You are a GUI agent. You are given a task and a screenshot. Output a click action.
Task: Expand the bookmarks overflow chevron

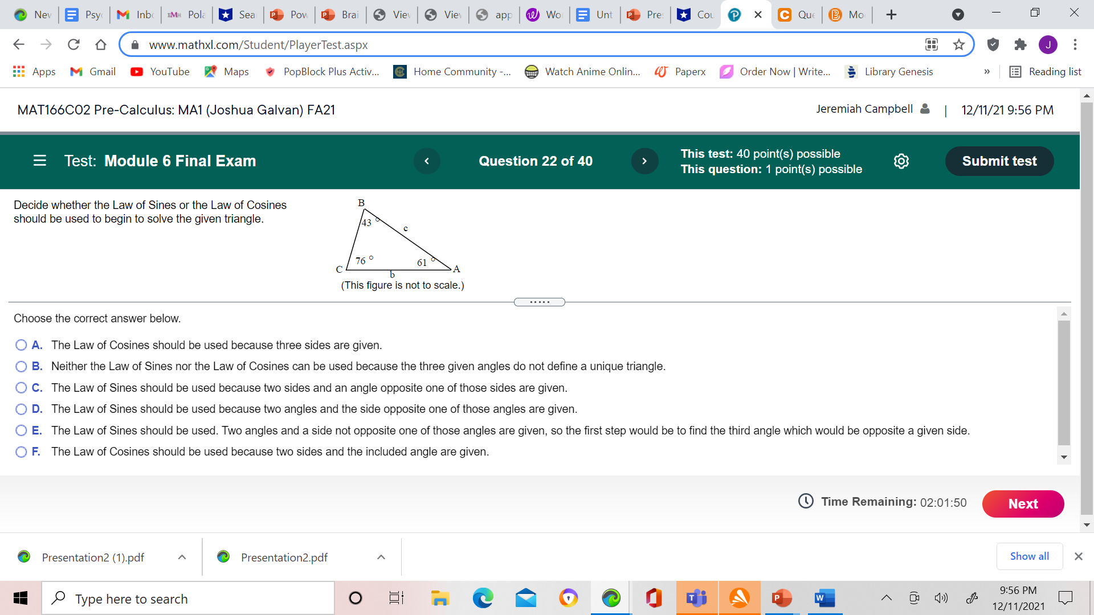(987, 72)
